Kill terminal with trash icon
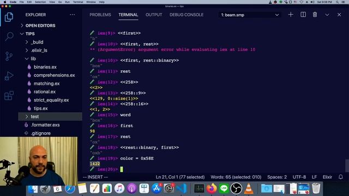The width and height of the screenshot is (349, 196). coord(315,15)
